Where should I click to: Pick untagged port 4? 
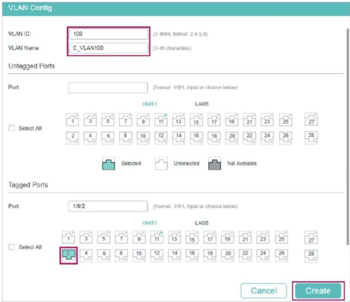coord(90,138)
